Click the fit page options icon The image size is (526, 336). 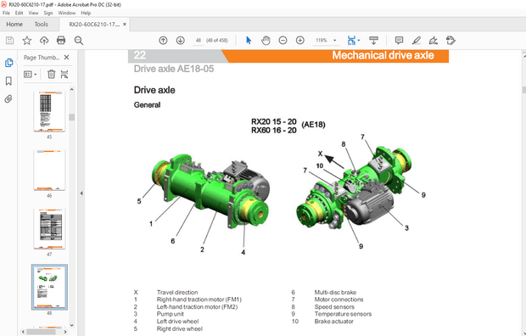(x=351, y=41)
